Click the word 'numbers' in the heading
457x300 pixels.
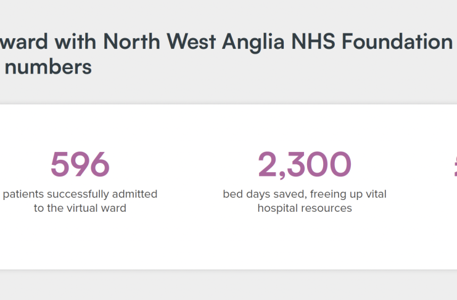click(x=48, y=67)
